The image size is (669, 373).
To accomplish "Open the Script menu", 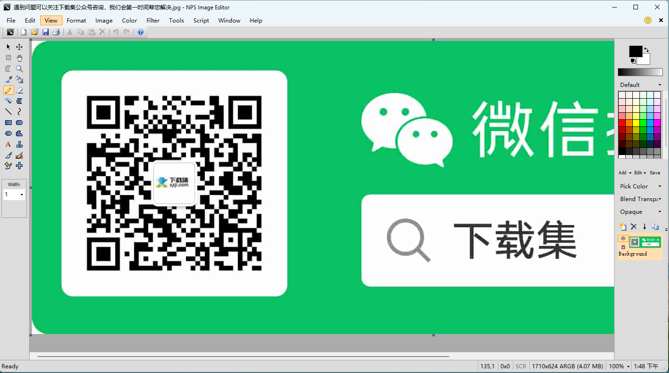I will (x=201, y=21).
